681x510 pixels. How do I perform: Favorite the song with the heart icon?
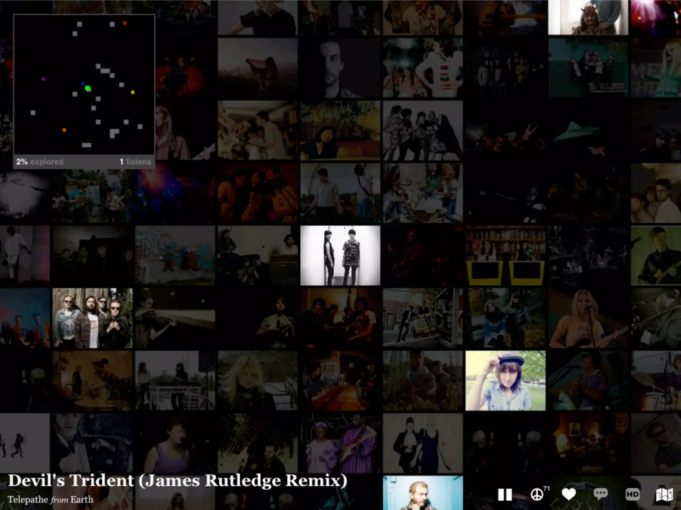pos(569,494)
